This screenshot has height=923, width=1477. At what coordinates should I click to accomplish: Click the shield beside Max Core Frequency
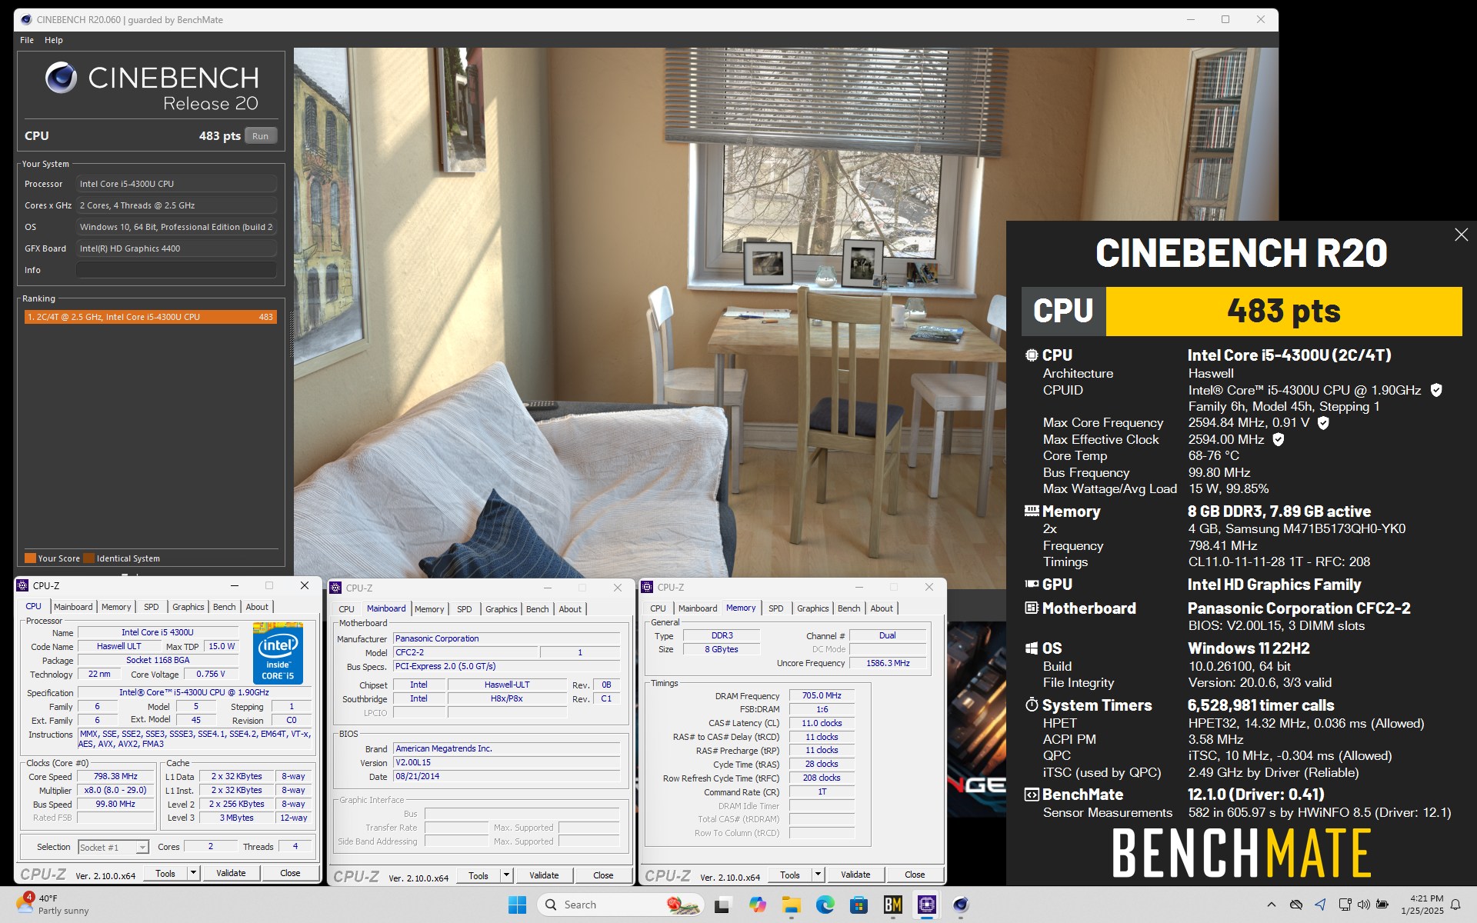[x=1323, y=422]
